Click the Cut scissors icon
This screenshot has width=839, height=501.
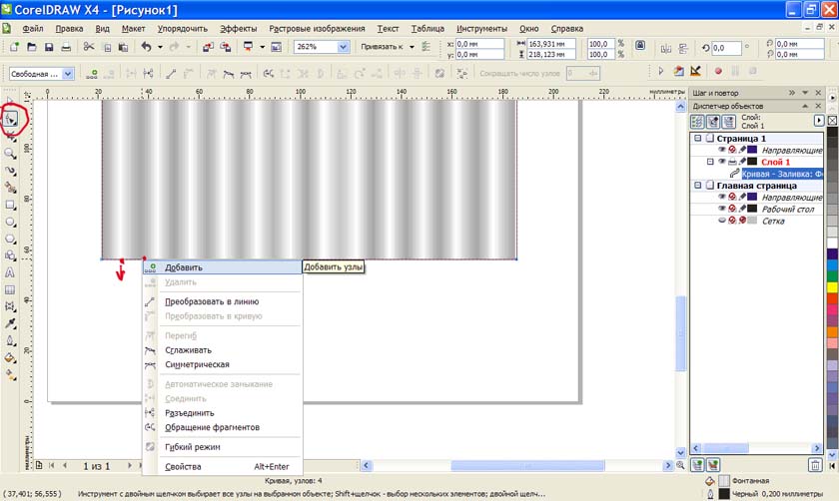[89, 47]
